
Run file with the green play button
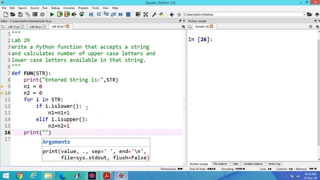52,14
